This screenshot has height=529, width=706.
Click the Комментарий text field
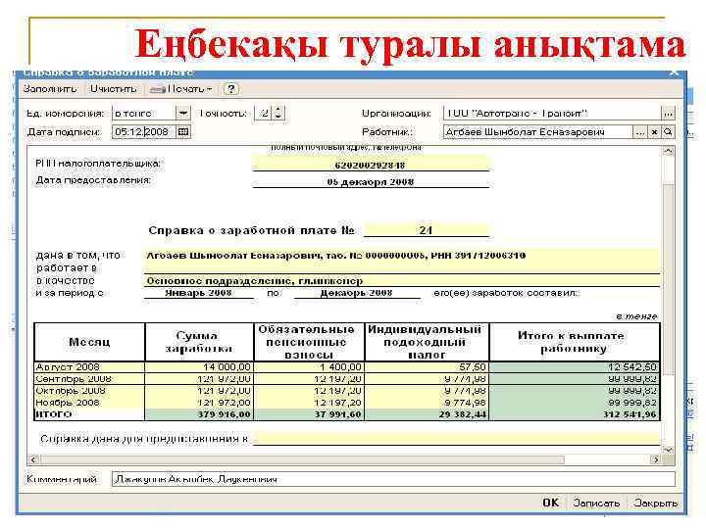click(393, 479)
